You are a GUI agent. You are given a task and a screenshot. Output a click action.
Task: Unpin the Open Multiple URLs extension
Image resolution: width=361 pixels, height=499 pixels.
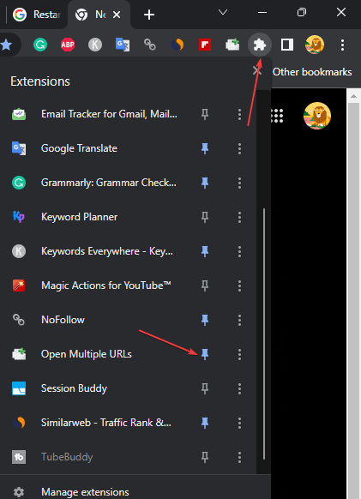205,354
